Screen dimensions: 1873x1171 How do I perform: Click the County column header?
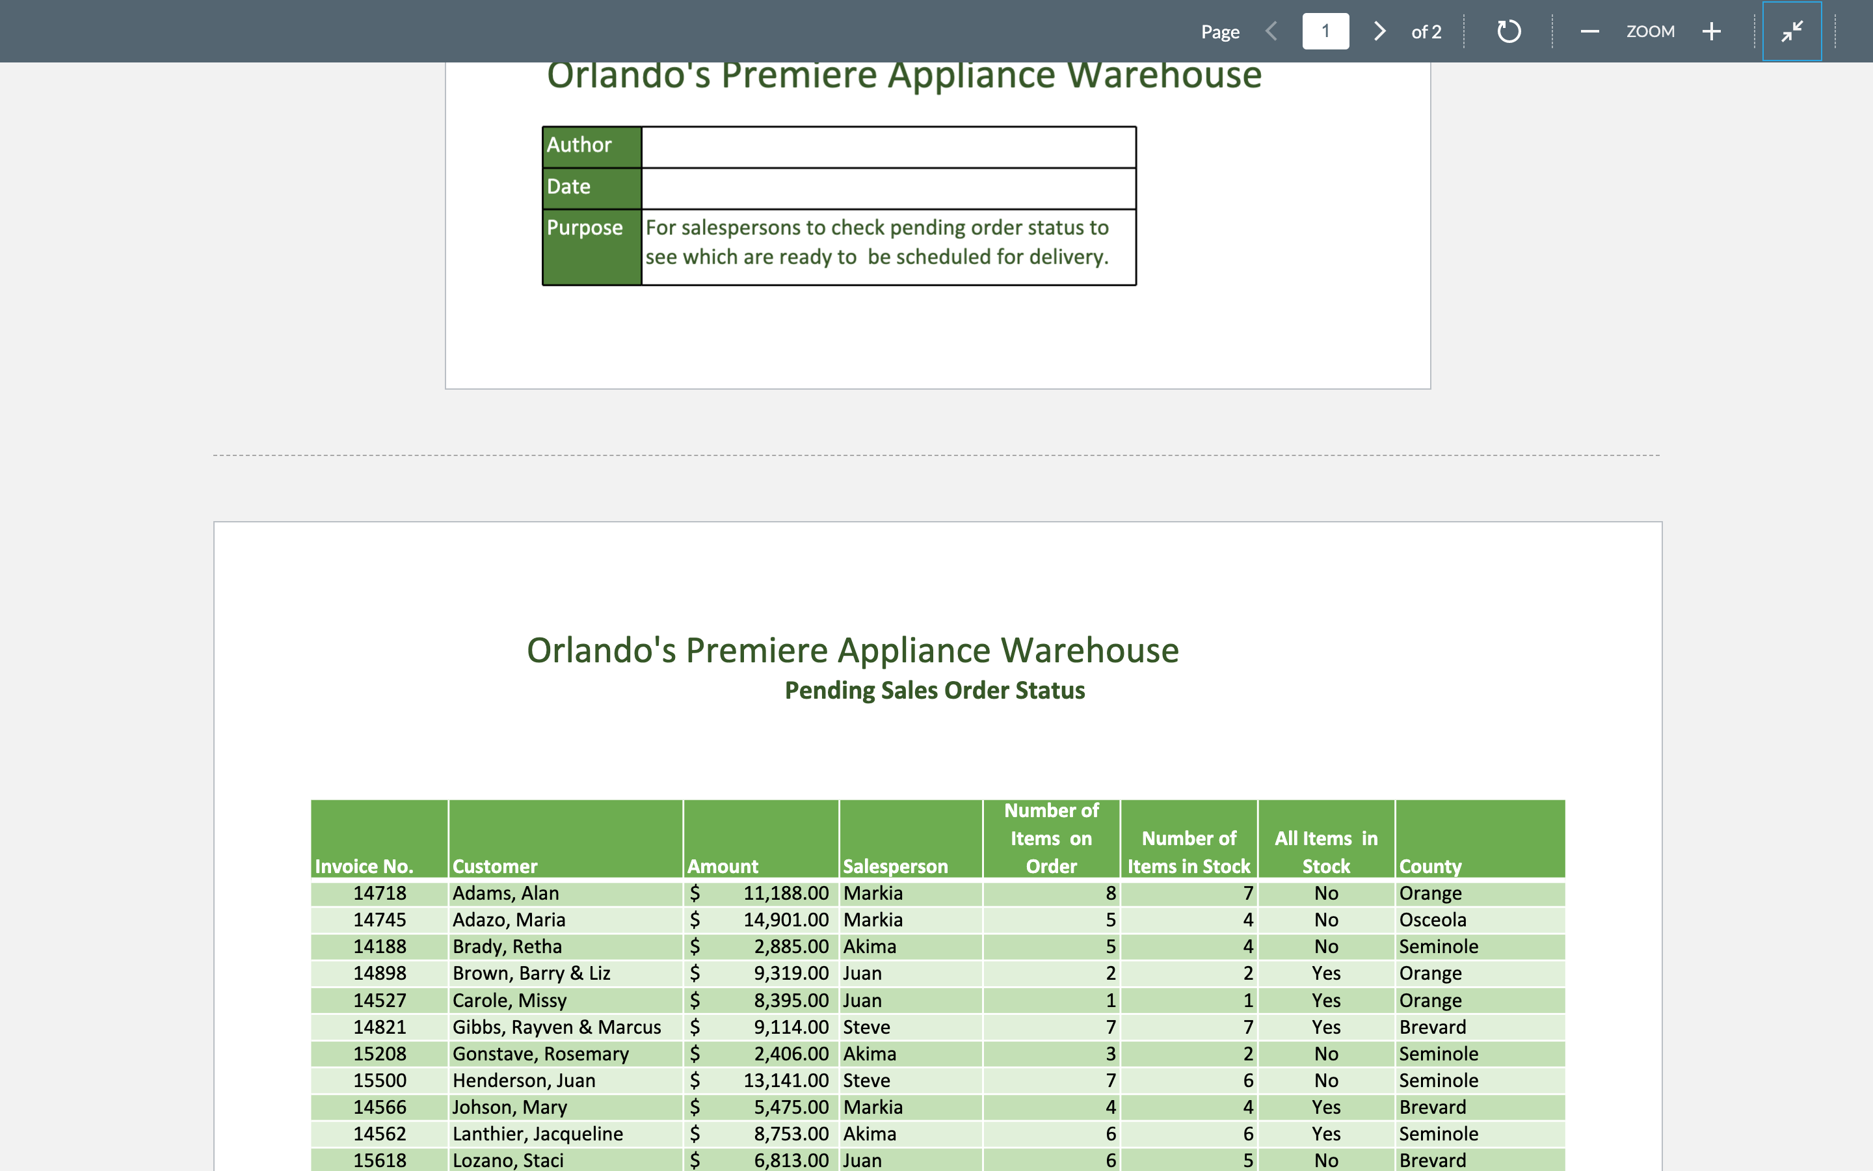pyautogui.click(x=1429, y=866)
